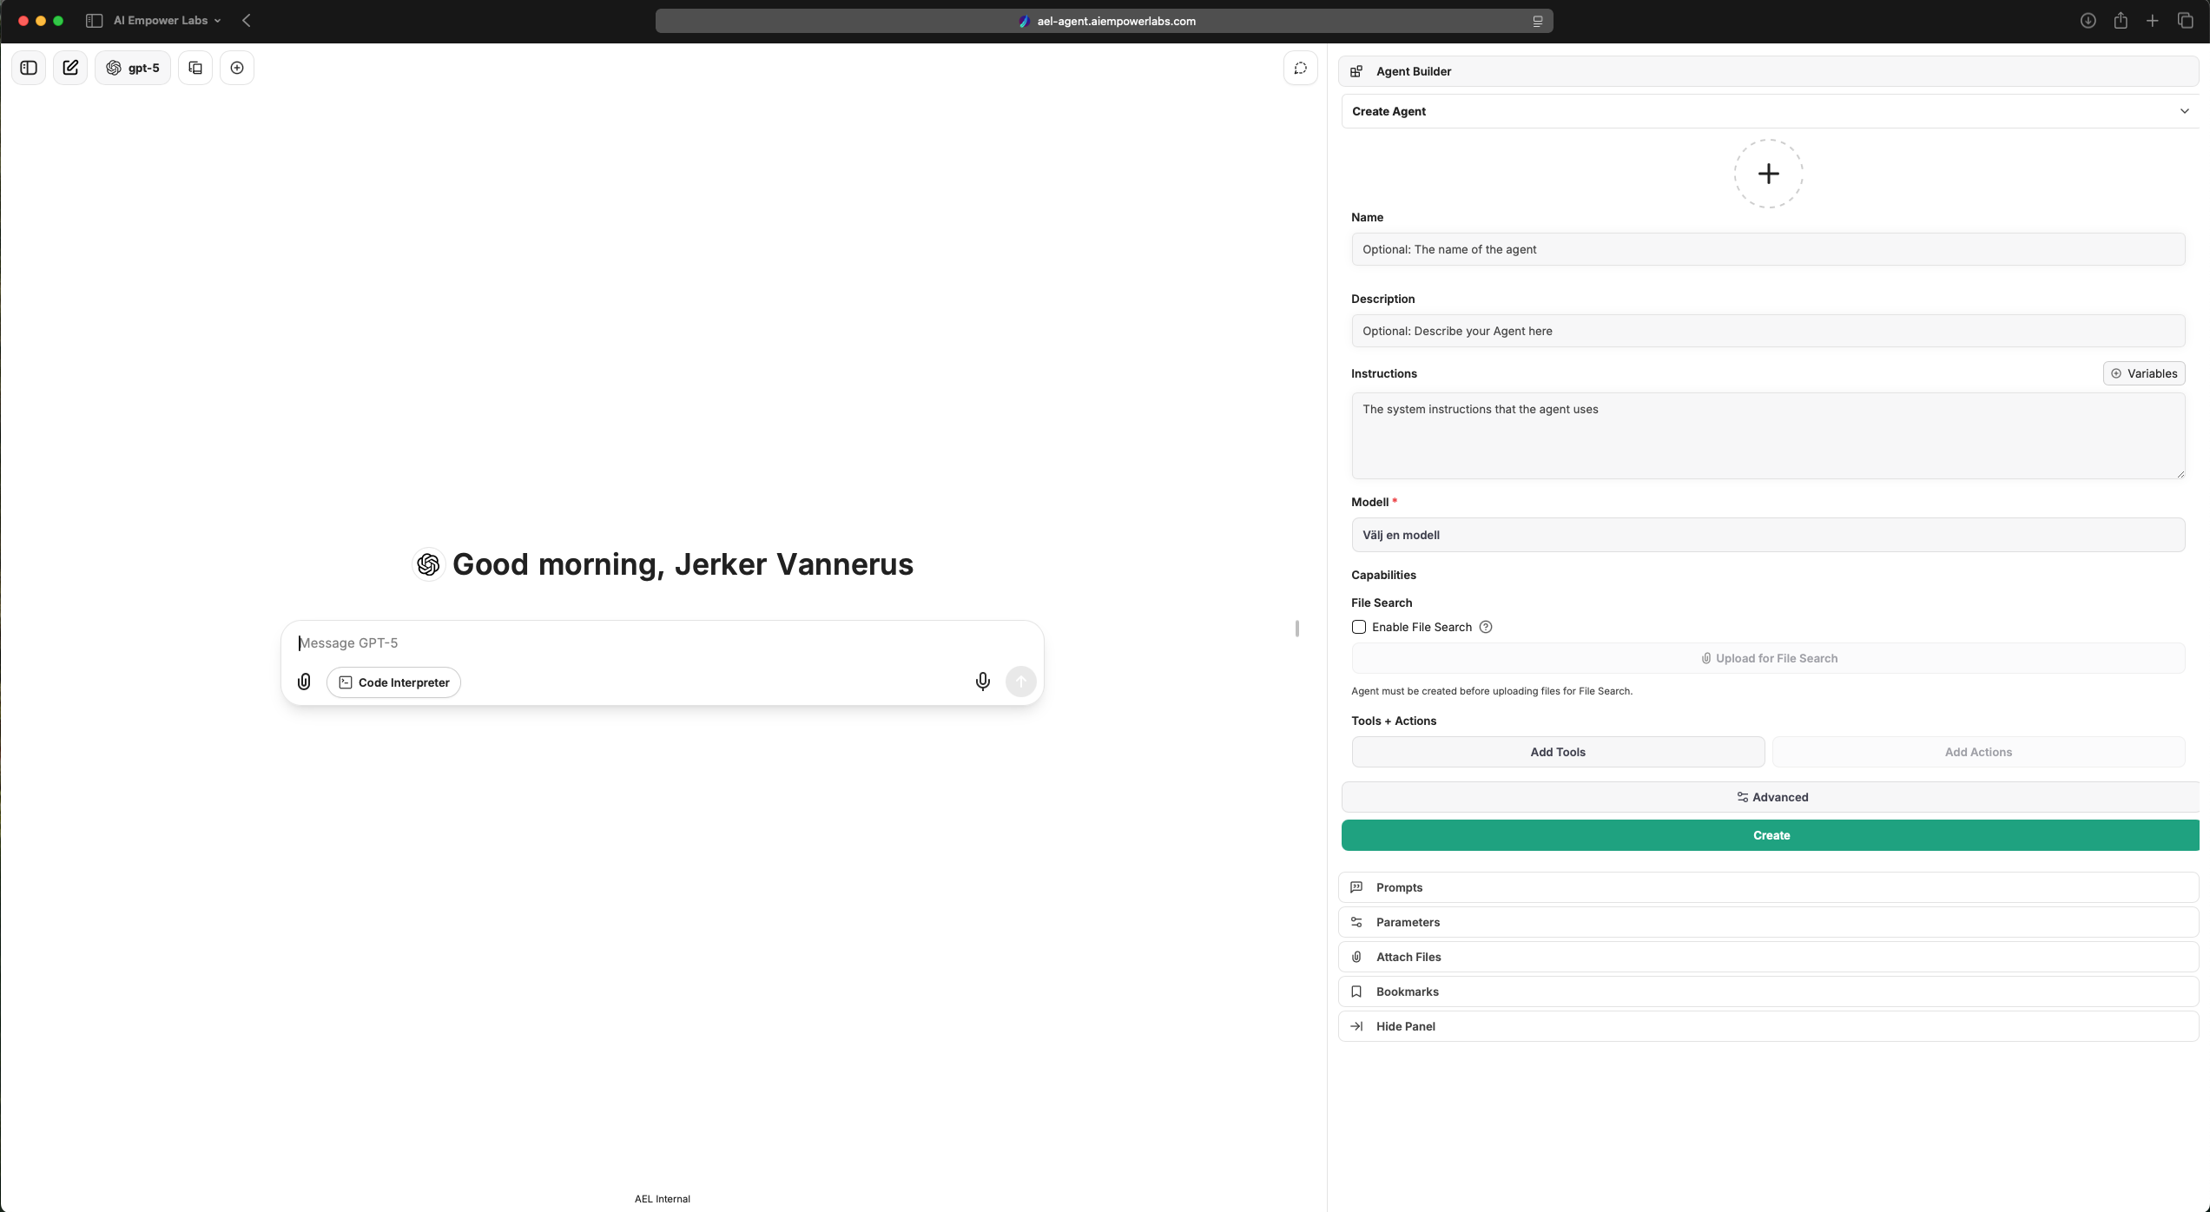This screenshot has height=1212, width=2210.
Task: Click Hide Panel to collapse side panel
Action: click(1768, 1026)
